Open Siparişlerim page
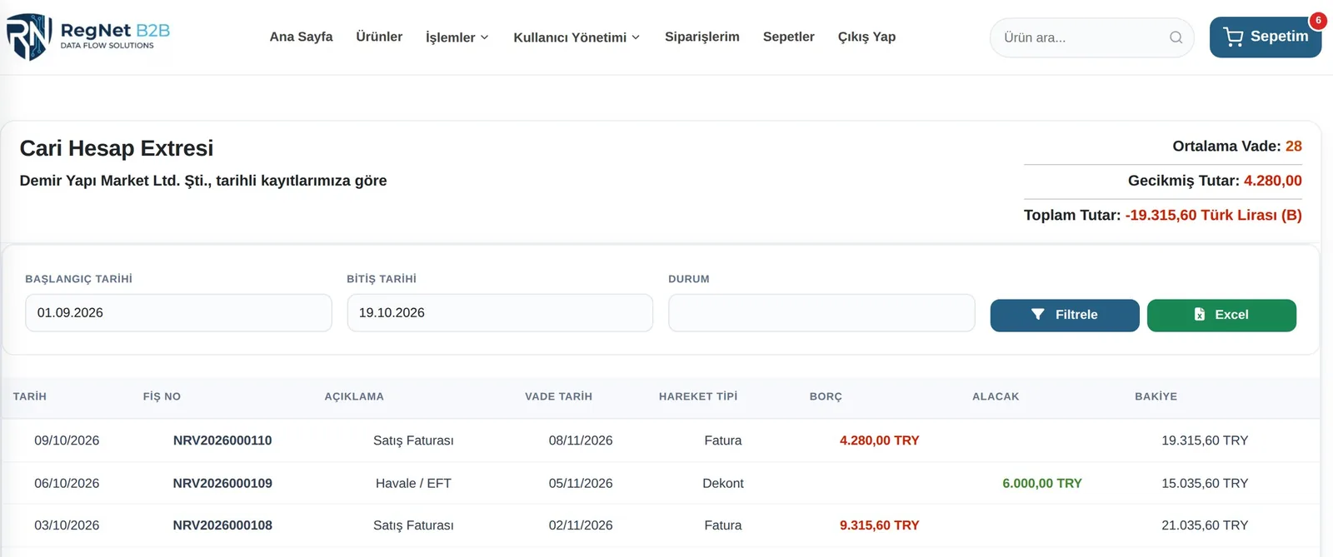Screen dimensions: 1333x557 (702, 37)
